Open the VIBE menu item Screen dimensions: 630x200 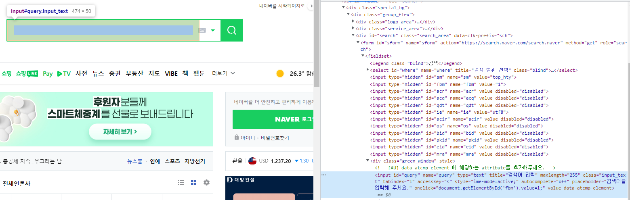click(x=171, y=73)
